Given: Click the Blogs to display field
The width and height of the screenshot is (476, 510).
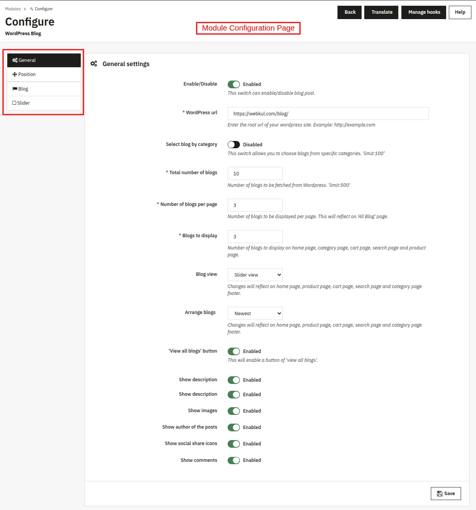Looking at the screenshot, I should [x=255, y=237].
